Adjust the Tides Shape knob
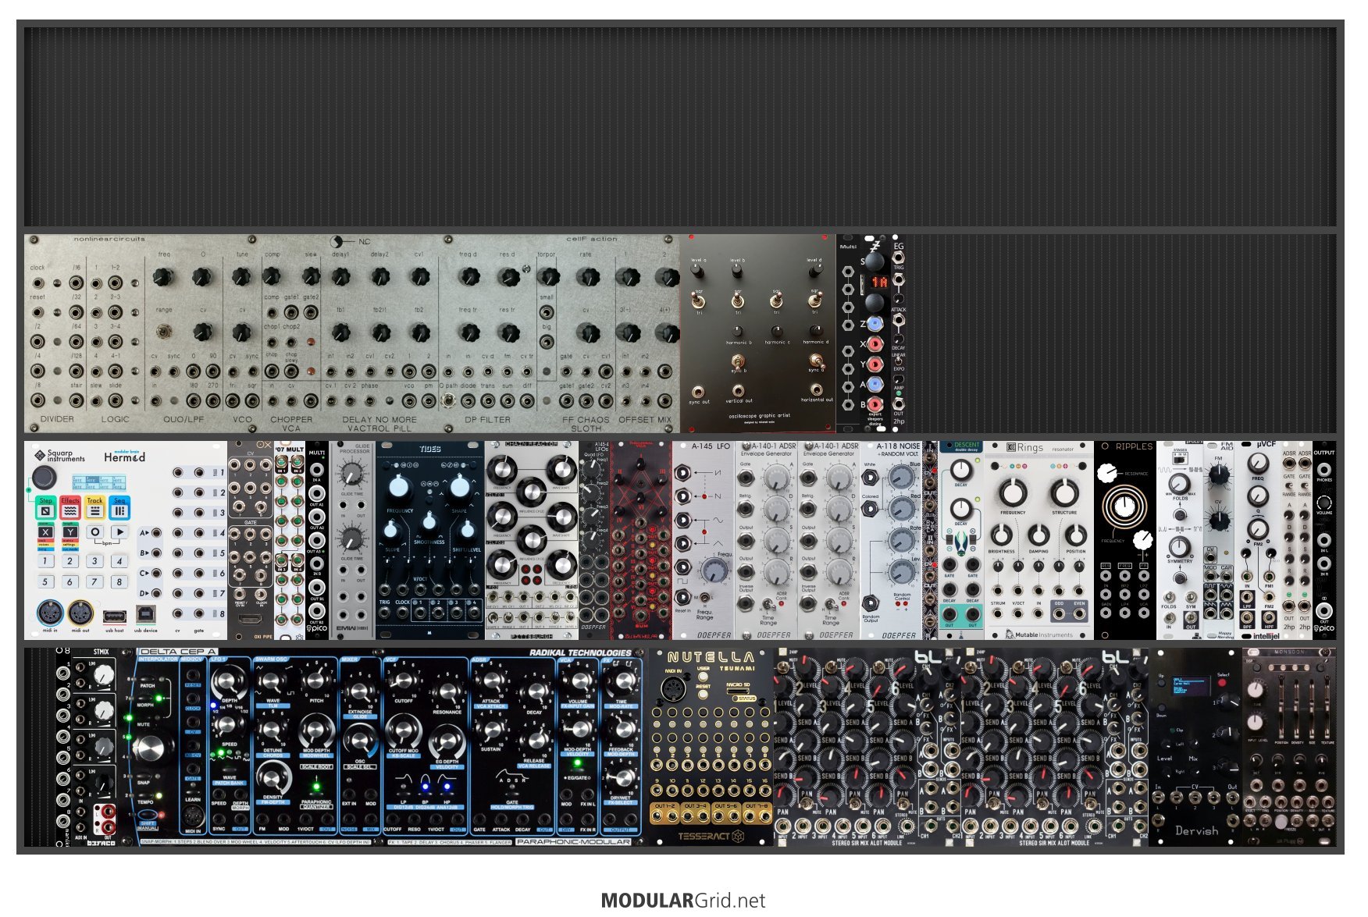The height and width of the screenshot is (917, 1368). [460, 486]
